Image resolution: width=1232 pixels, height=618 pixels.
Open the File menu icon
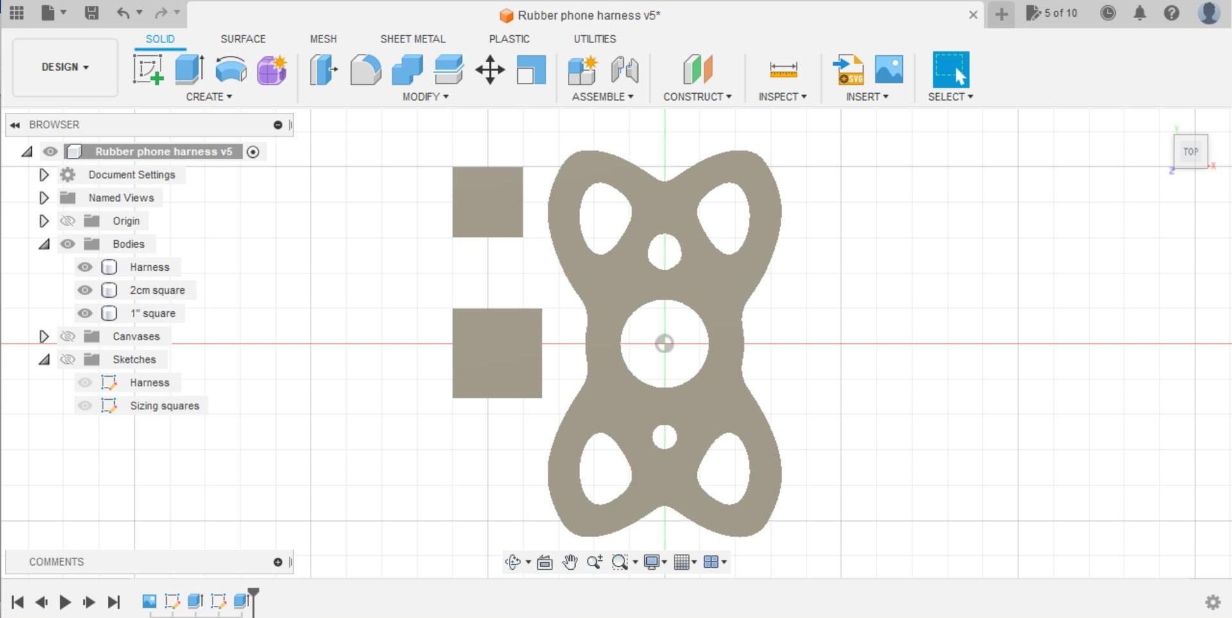coord(48,13)
